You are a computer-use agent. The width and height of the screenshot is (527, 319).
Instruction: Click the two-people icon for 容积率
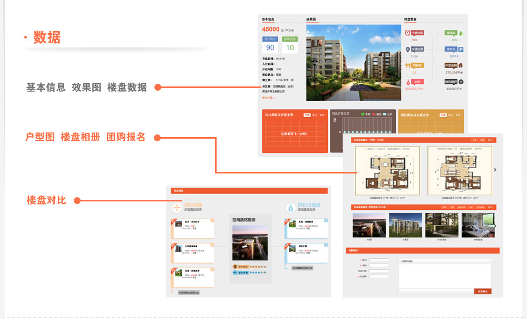(x=407, y=66)
